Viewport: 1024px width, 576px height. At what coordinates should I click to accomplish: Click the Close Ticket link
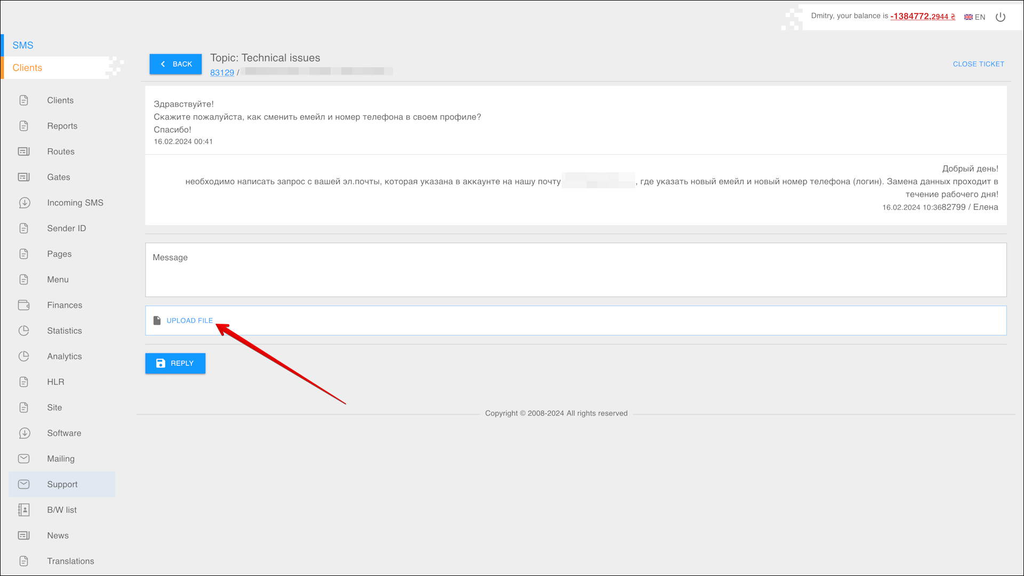(978, 64)
